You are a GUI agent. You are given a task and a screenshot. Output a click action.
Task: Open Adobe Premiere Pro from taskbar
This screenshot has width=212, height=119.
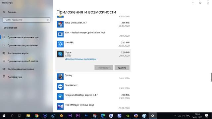(78, 116)
